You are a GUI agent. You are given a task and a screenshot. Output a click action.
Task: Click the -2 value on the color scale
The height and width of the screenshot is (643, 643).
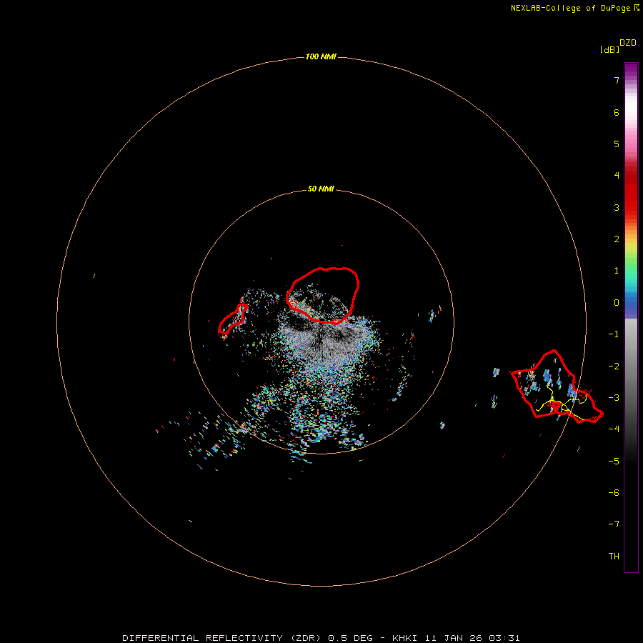(x=614, y=367)
